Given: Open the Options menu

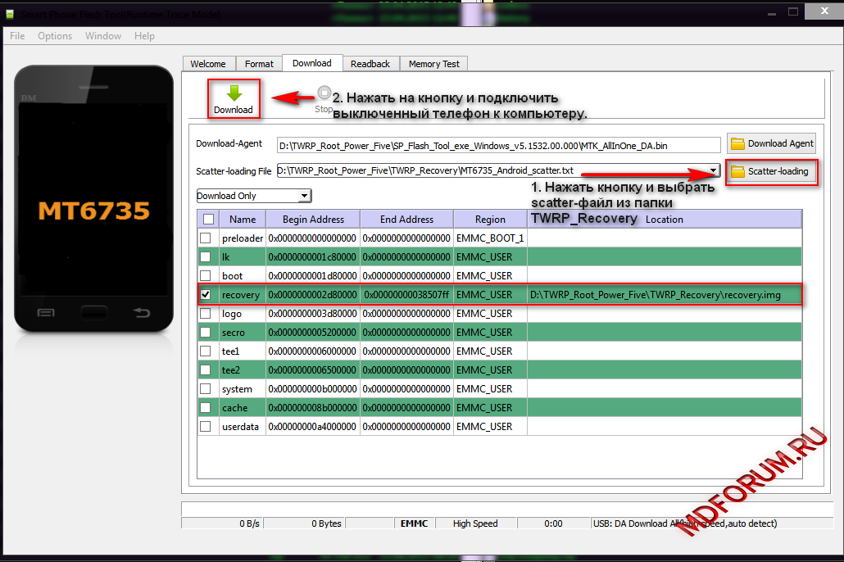Looking at the screenshot, I should click(55, 36).
